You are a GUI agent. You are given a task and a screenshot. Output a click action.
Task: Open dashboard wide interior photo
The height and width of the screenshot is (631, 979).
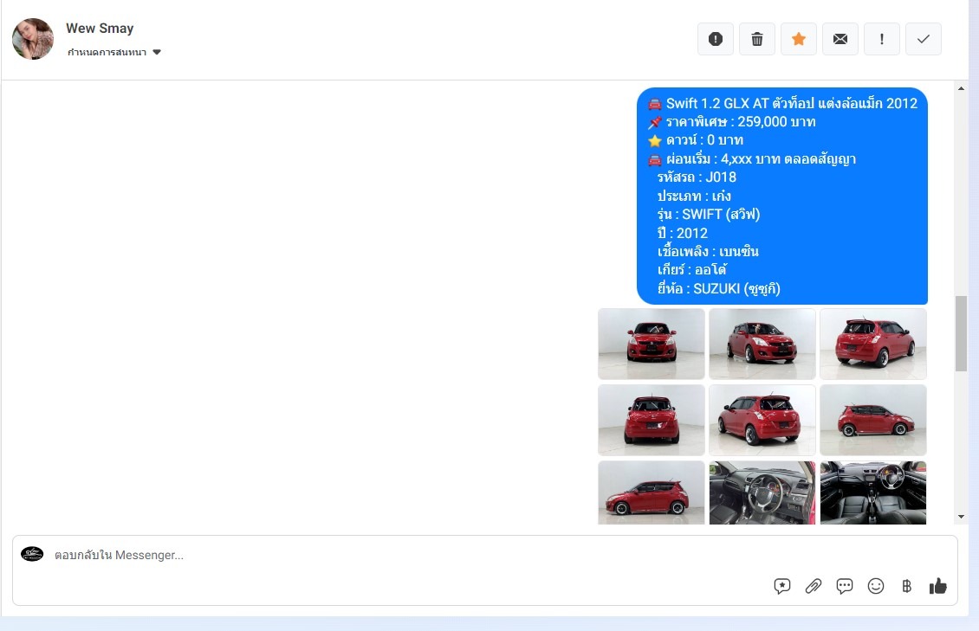872,493
